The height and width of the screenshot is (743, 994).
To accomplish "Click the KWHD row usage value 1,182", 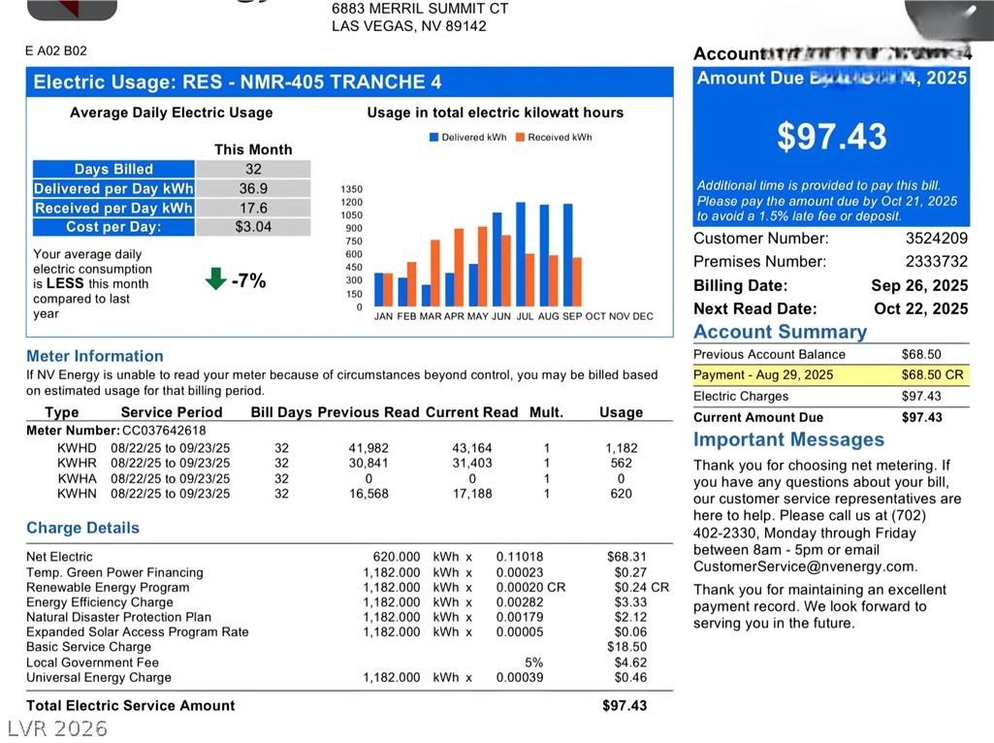I will 622,448.
